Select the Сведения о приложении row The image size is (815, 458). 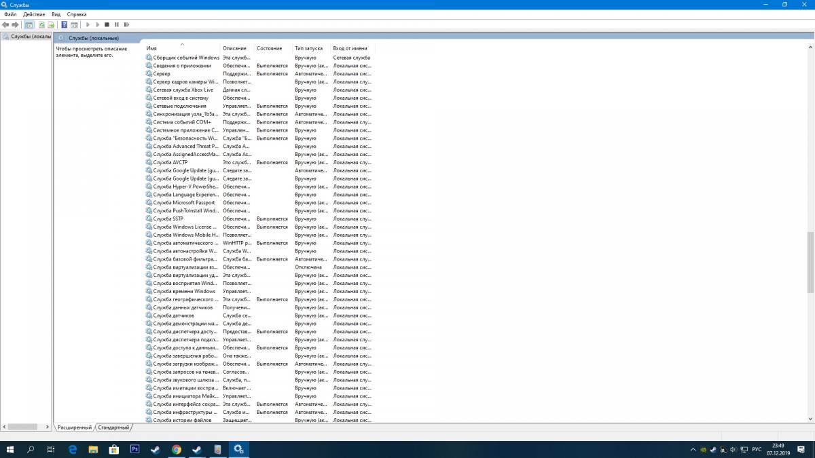259,66
